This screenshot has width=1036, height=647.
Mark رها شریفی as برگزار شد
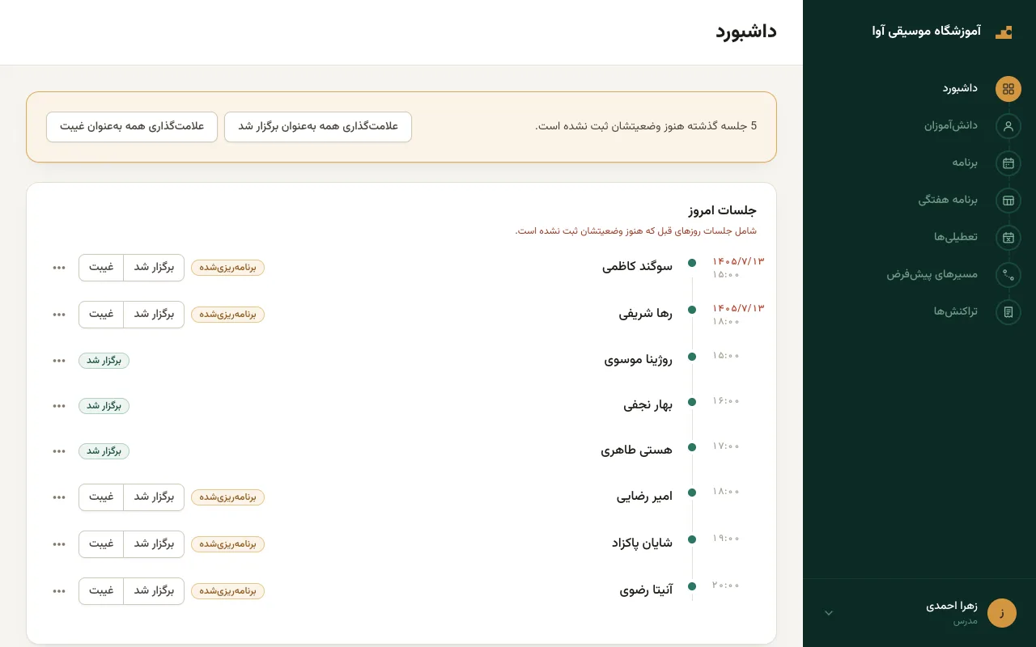tap(154, 315)
